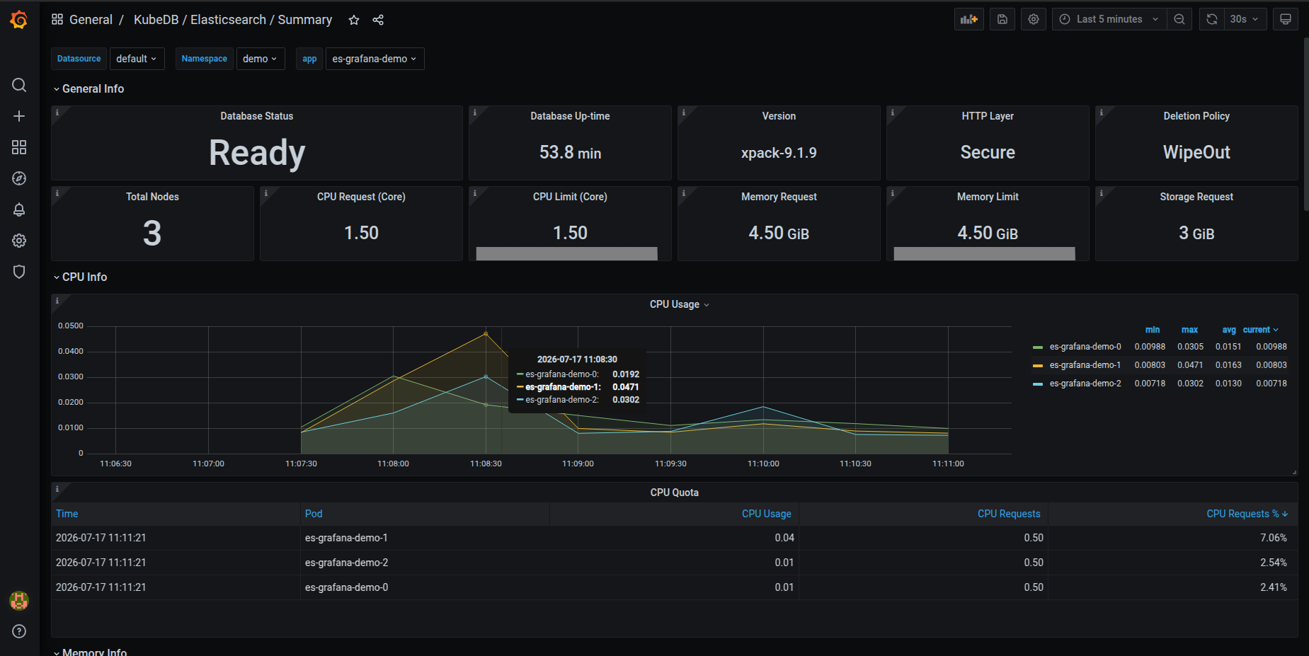This screenshot has height=656, width=1309.
Task: Sort legend by min column
Action: [x=1153, y=330]
